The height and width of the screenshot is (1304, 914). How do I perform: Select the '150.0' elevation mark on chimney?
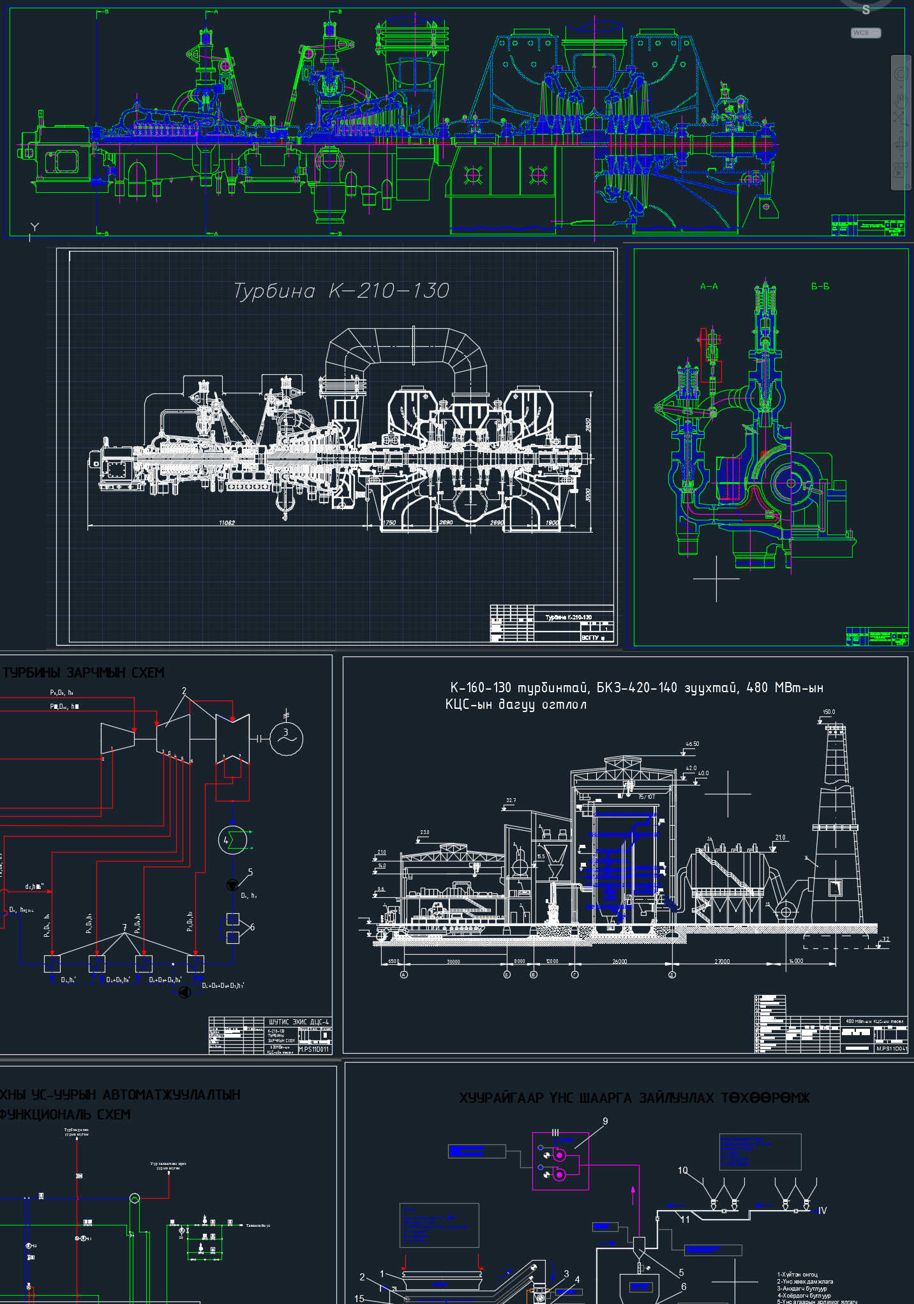[828, 711]
